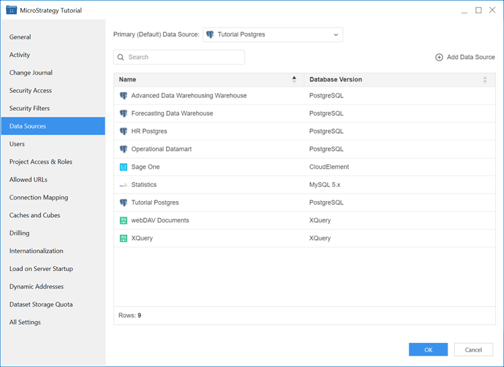The height and width of the screenshot is (367, 504).
Task: Select the Forecasting Data Warehouse entry
Action: click(x=172, y=114)
